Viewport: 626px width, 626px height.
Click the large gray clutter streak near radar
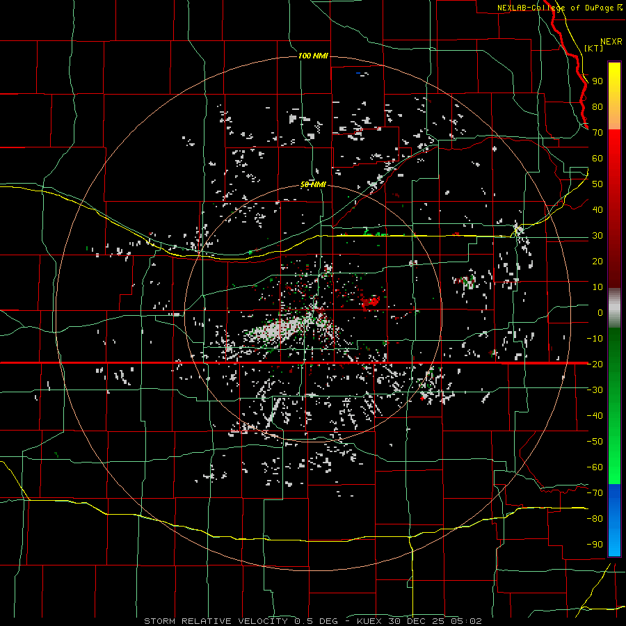[278, 330]
